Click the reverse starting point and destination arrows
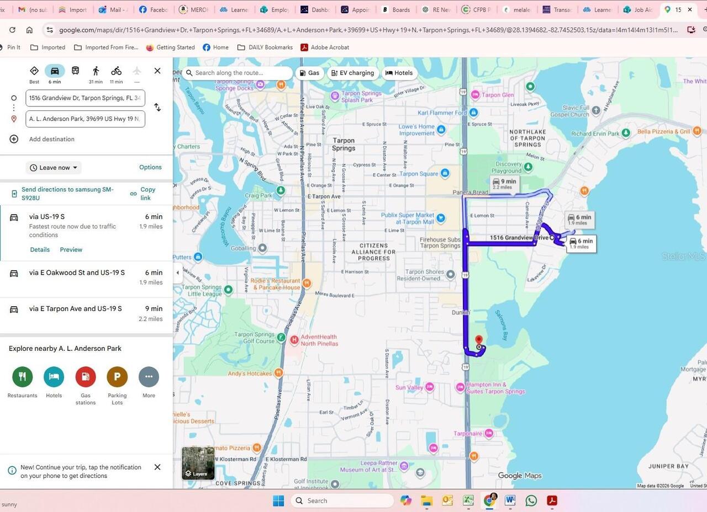The height and width of the screenshot is (512, 707). pyautogui.click(x=157, y=108)
